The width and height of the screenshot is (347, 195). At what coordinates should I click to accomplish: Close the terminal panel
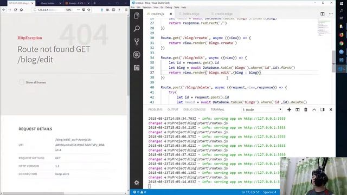pyautogui.click(x=331, y=109)
